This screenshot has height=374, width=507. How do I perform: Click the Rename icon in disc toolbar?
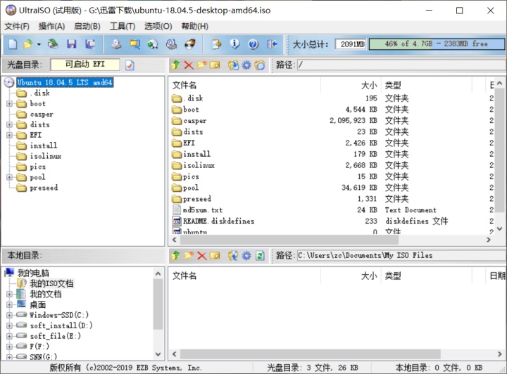tap(215, 65)
